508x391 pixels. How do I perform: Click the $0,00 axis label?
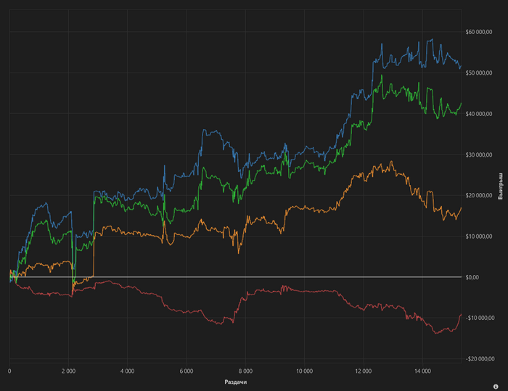(x=472, y=277)
